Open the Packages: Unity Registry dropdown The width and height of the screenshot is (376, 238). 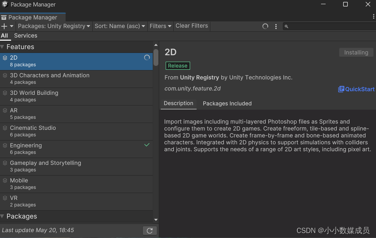click(x=54, y=26)
